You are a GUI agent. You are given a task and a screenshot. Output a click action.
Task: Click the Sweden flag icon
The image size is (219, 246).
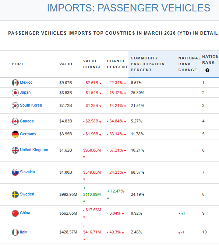15,194
